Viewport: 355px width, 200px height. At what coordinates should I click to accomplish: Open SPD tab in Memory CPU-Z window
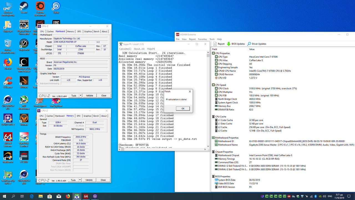(x=79, y=116)
